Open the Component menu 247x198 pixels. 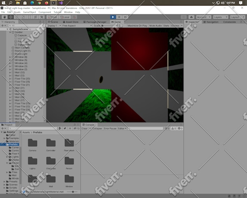tap(45, 12)
